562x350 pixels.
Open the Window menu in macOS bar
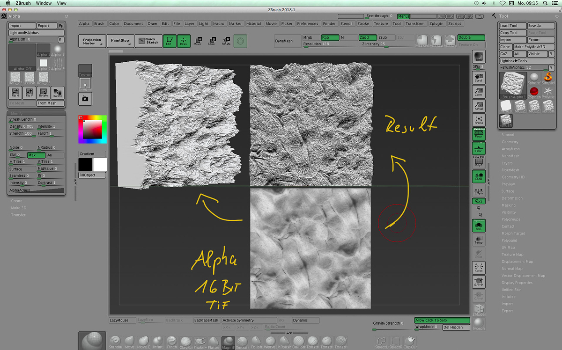point(44,3)
